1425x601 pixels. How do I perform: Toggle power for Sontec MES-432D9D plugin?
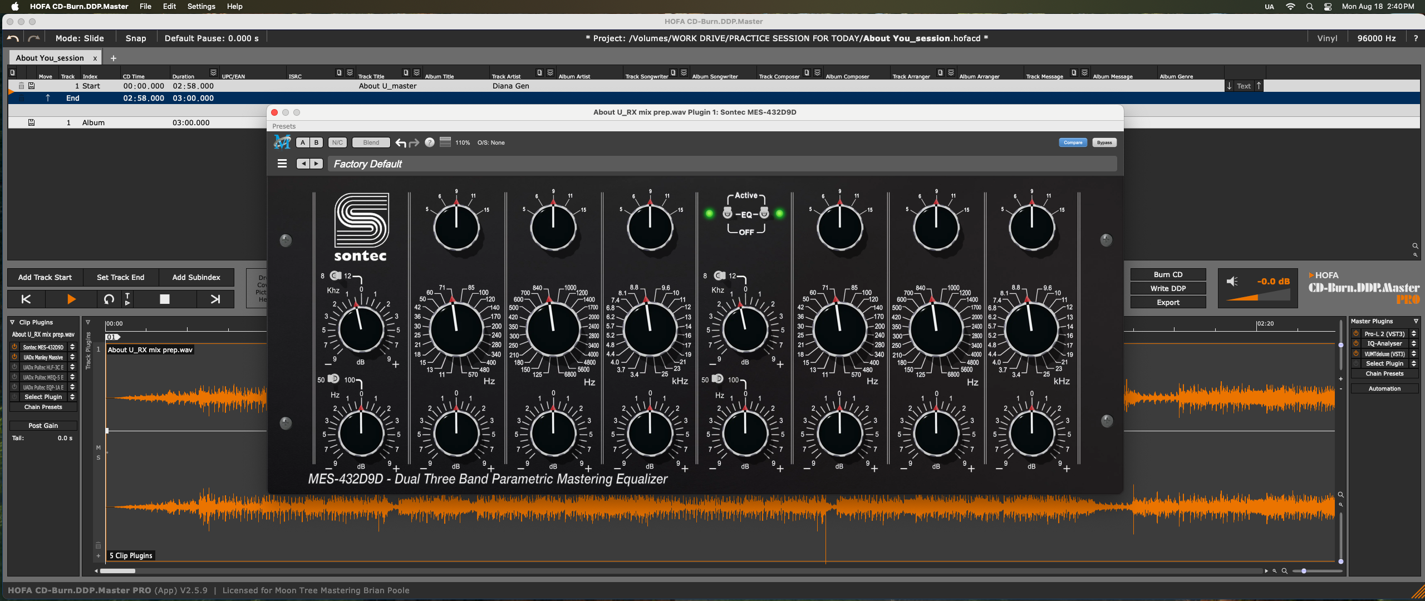14,347
